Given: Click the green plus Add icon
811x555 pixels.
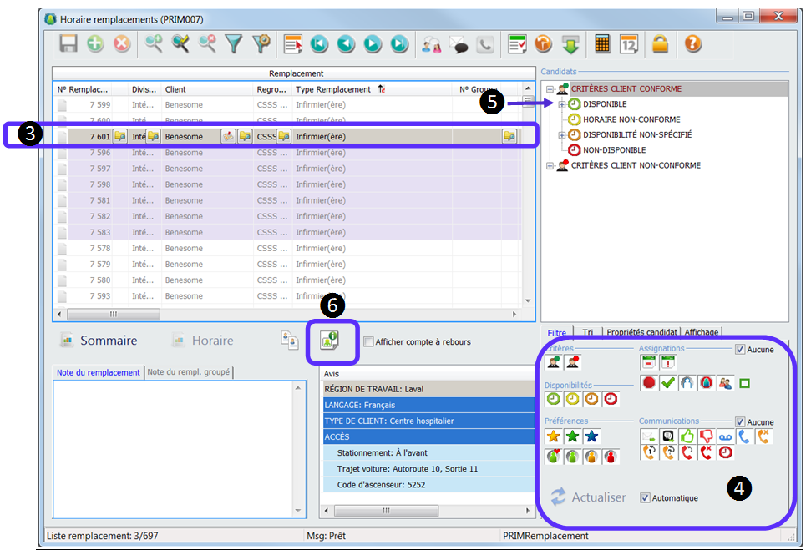Looking at the screenshot, I should (x=95, y=44).
